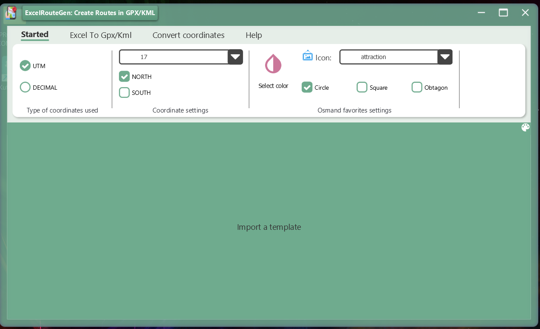Expand the icon selection combo box arrow
This screenshot has height=329, width=540.
[445, 56]
